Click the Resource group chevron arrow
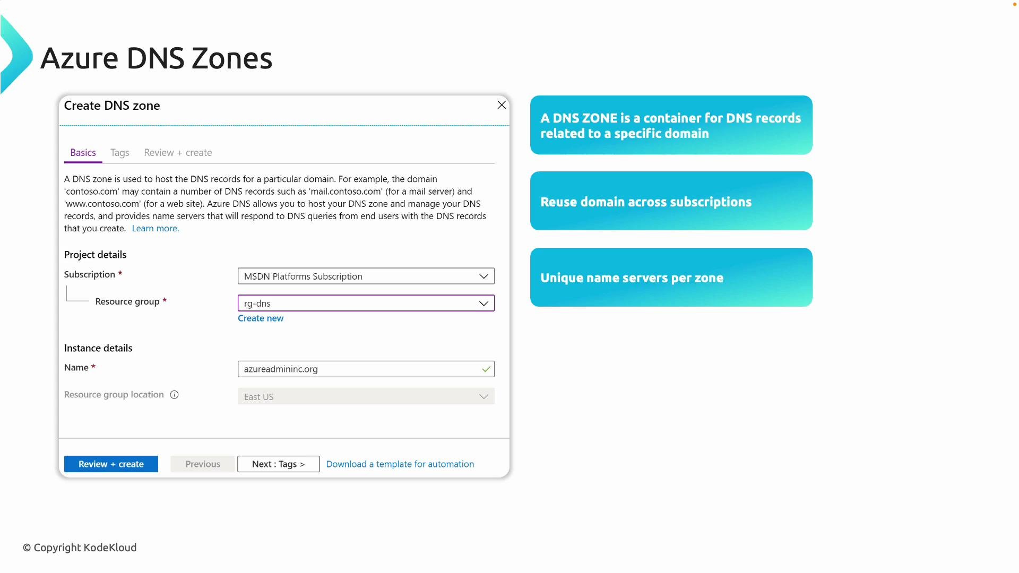Image resolution: width=1019 pixels, height=573 pixels. (483, 303)
